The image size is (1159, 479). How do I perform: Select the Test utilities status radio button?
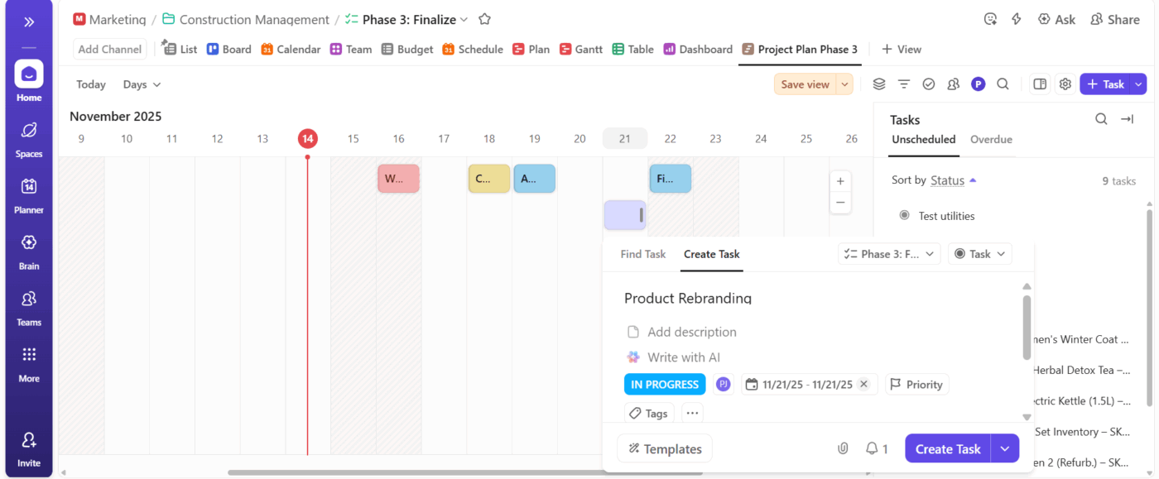click(904, 215)
